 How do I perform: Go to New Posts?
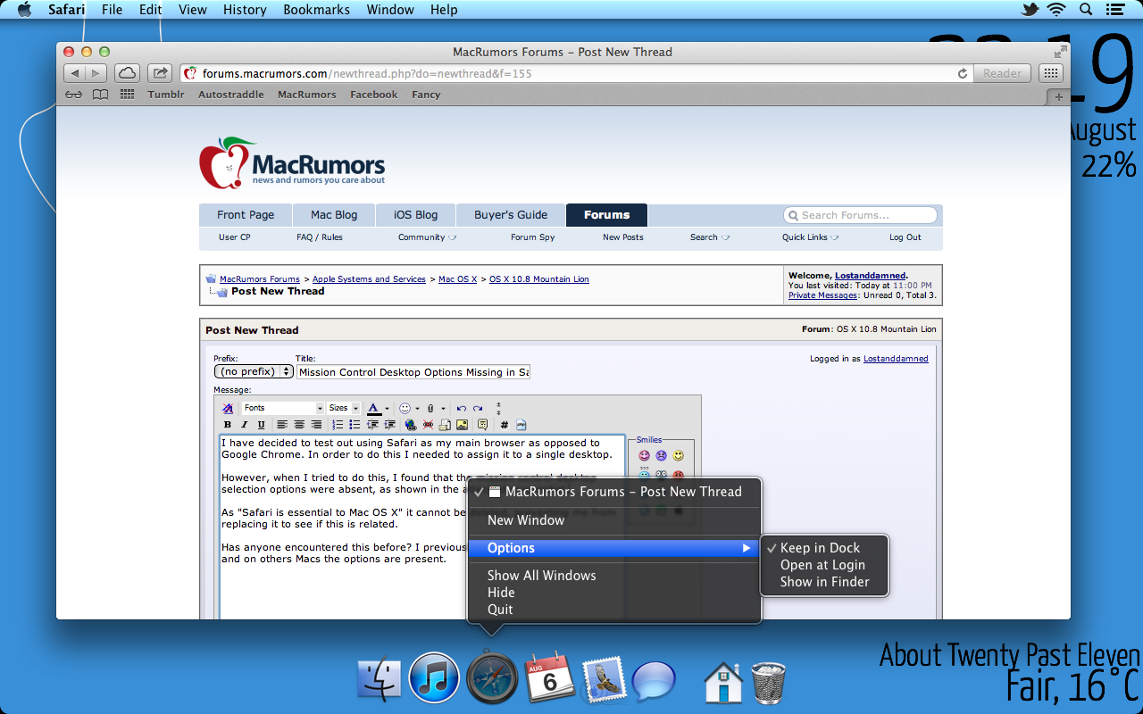click(623, 237)
